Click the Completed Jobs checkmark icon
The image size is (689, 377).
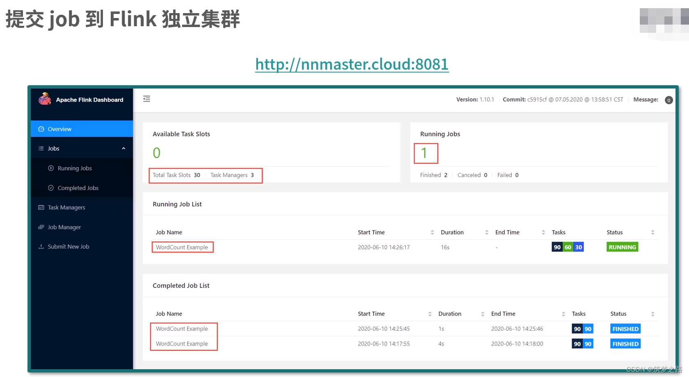point(51,188)
